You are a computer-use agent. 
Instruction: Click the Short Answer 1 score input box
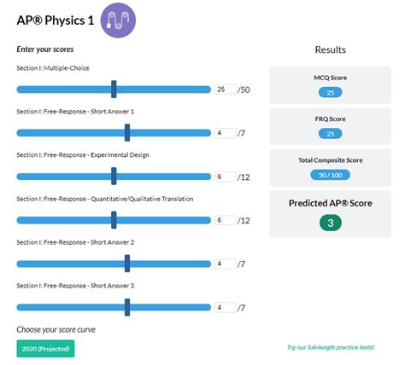226,133
